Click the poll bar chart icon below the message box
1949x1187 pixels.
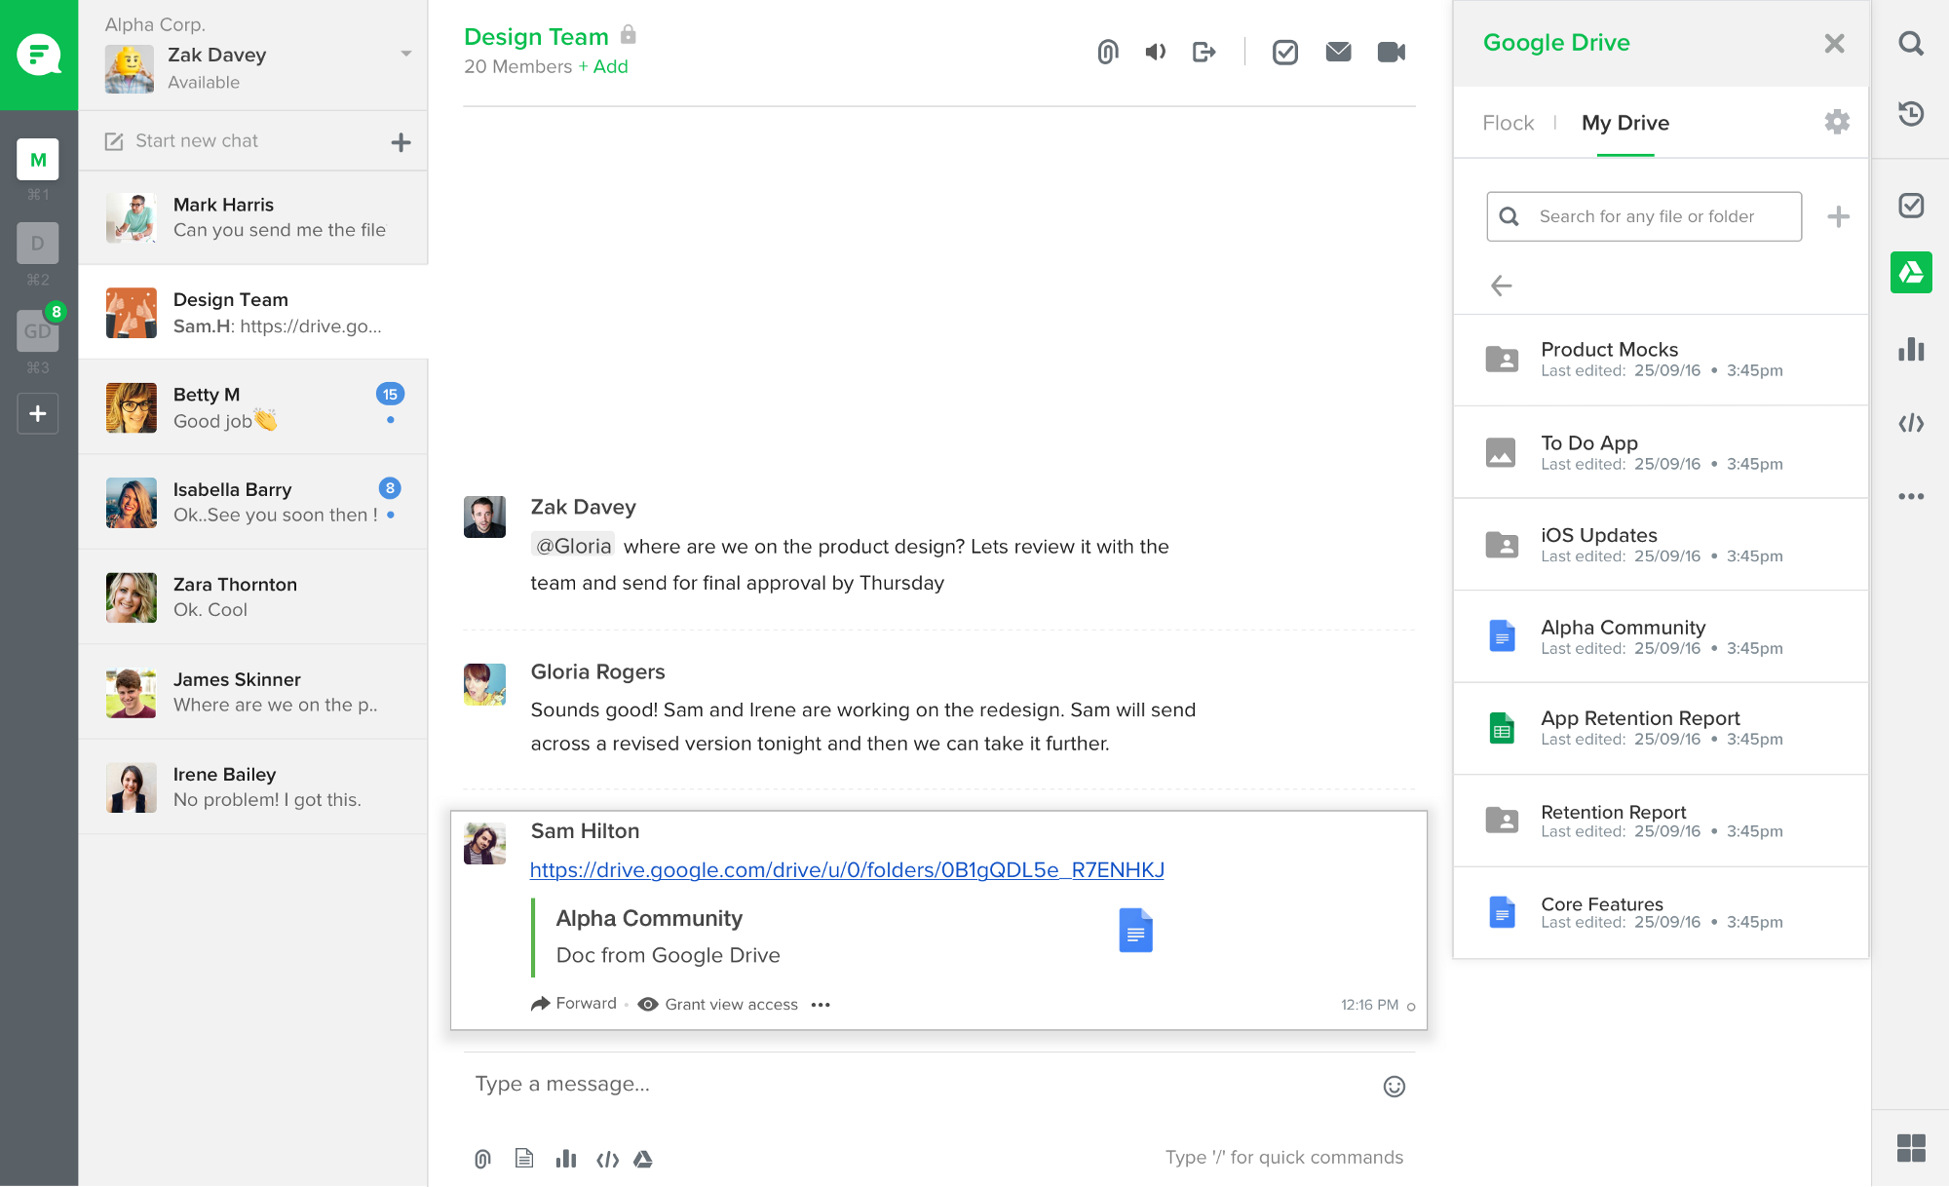[x=565, y=1159]
